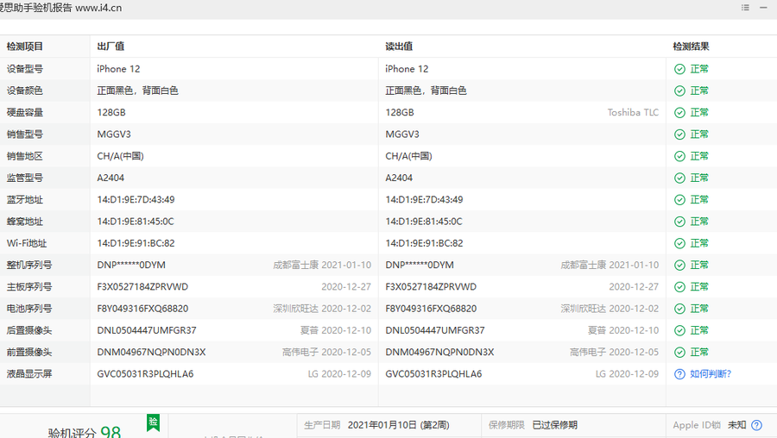
Task: Select the 整机序列号 row label
Action: coord(29,266)
